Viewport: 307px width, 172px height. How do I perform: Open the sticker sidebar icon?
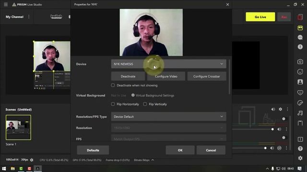point(300,103)
